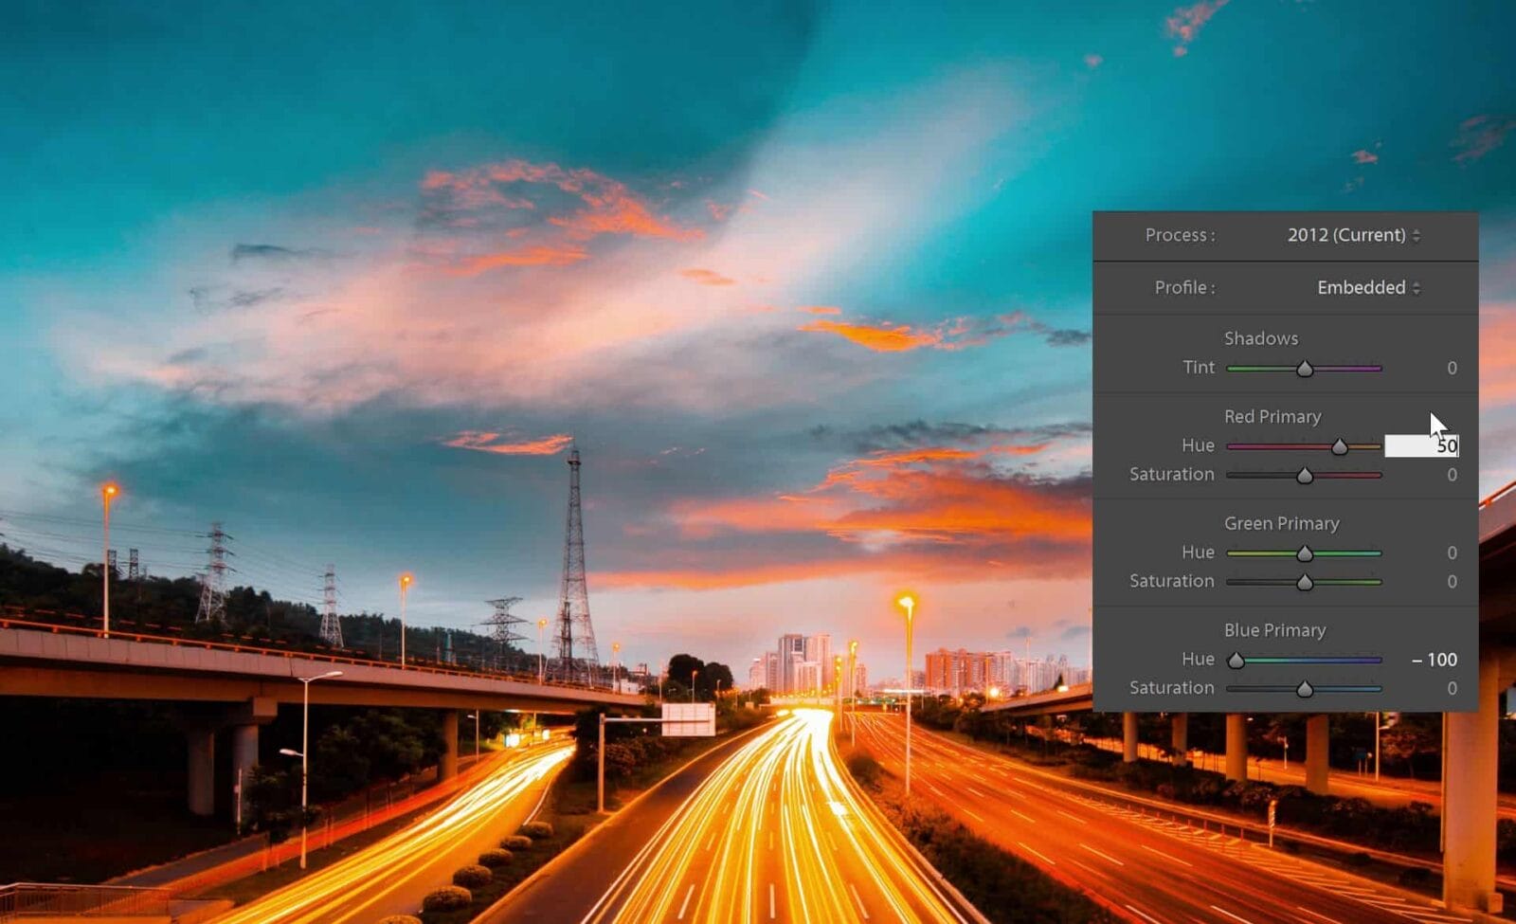The width and height of the screenshot is (1516, 924).
Task: Click the Shadows Tint slider handle
Action: [x=1305, y=369]
